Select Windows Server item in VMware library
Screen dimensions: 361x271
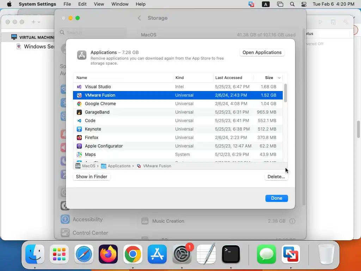pos(36,47)
